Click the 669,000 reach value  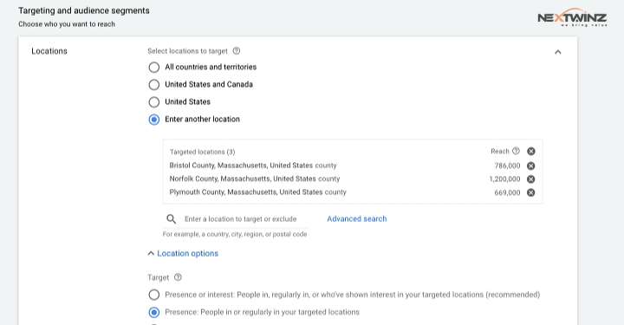[507, 193]
